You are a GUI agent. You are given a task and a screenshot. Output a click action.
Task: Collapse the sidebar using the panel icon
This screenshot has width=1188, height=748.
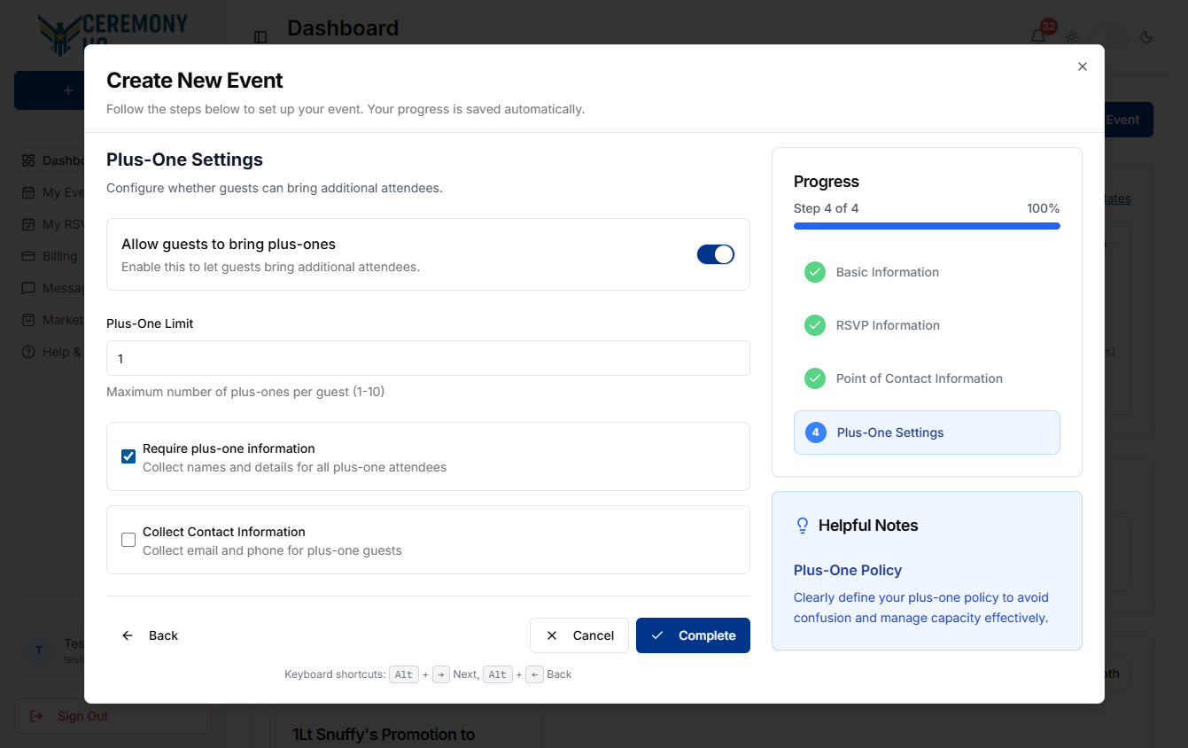pos(260,37)
